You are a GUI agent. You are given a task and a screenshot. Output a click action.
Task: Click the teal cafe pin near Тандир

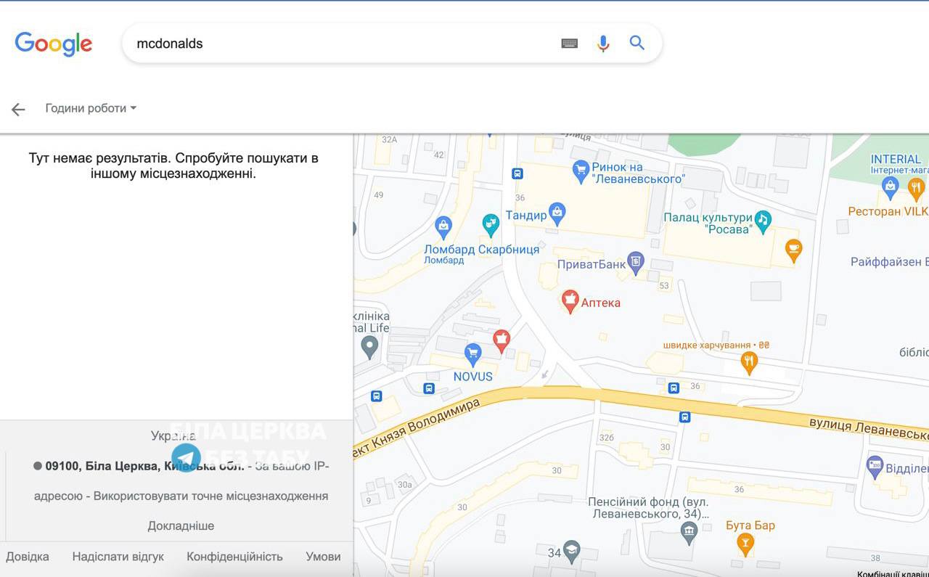[x=491, y=224]
